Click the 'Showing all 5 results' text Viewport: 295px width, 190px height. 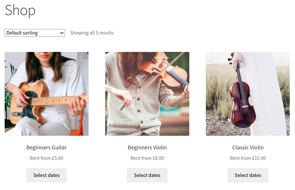(92, 33)
